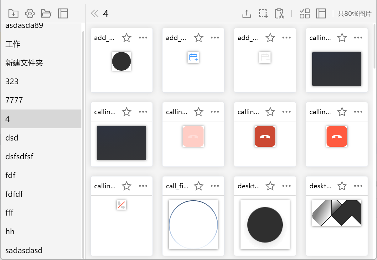The image size is (377, 260).
Task: Select the dsfsdfsf folder
Action: [x=41, y=156]
